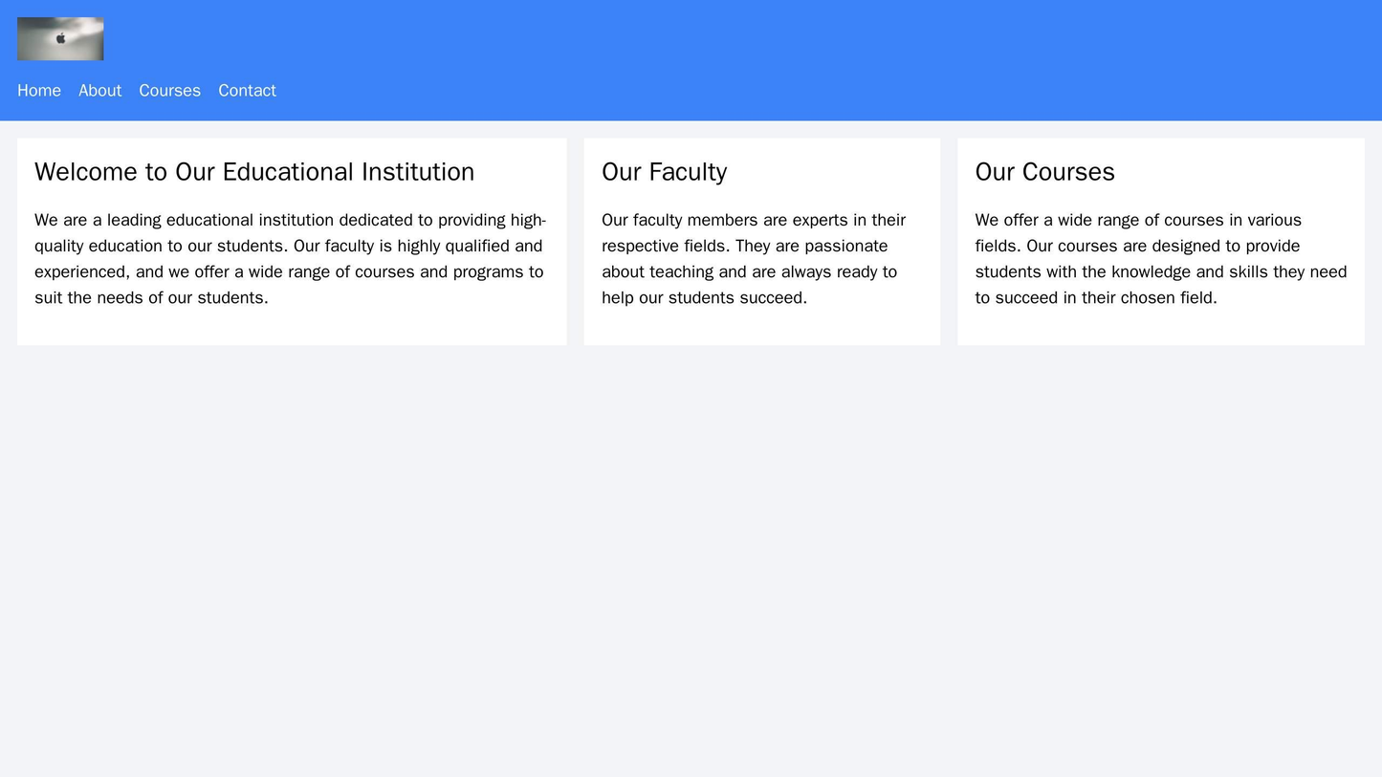Select the About navigation link

[x=99, y=91]
